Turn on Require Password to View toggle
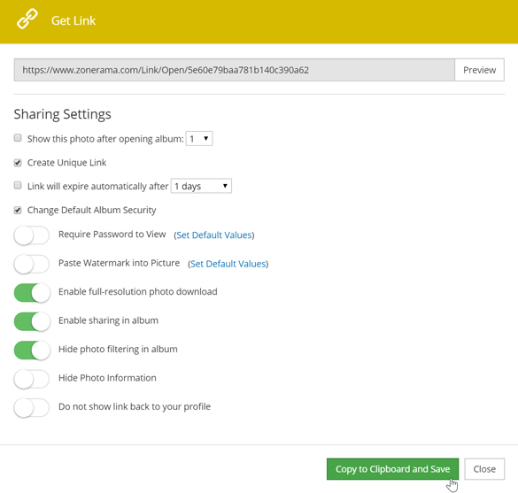 pos(32,235)
